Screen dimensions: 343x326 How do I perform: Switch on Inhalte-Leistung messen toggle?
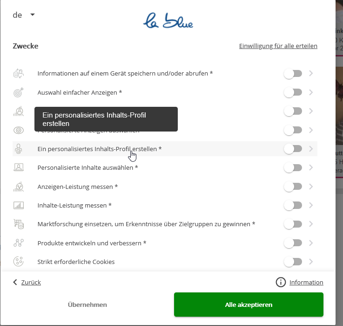coord(293,205)
